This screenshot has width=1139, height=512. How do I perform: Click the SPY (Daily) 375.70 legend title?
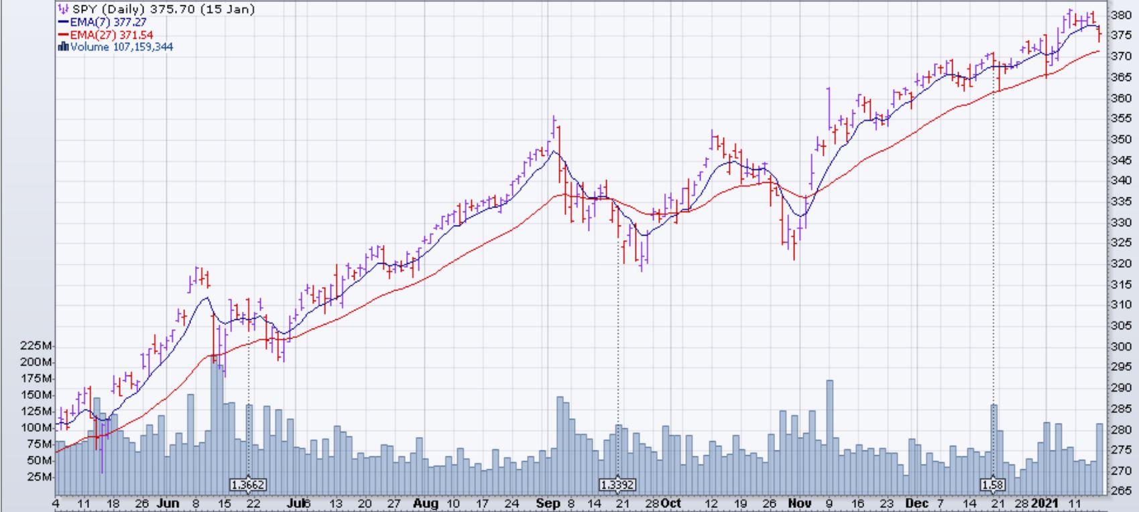pos(163,9)
